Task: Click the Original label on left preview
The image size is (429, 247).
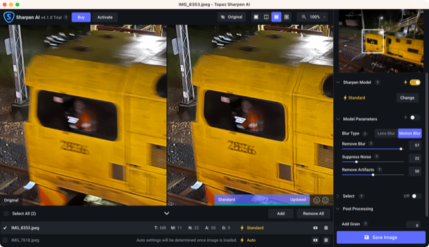Action: point(11,200)
